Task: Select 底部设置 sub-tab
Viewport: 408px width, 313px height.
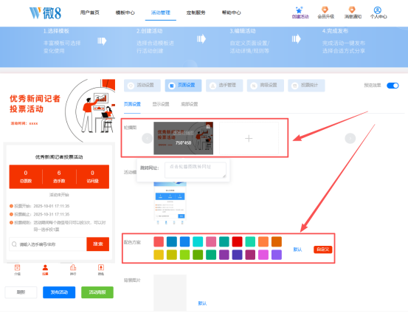Action: [190, 104]
